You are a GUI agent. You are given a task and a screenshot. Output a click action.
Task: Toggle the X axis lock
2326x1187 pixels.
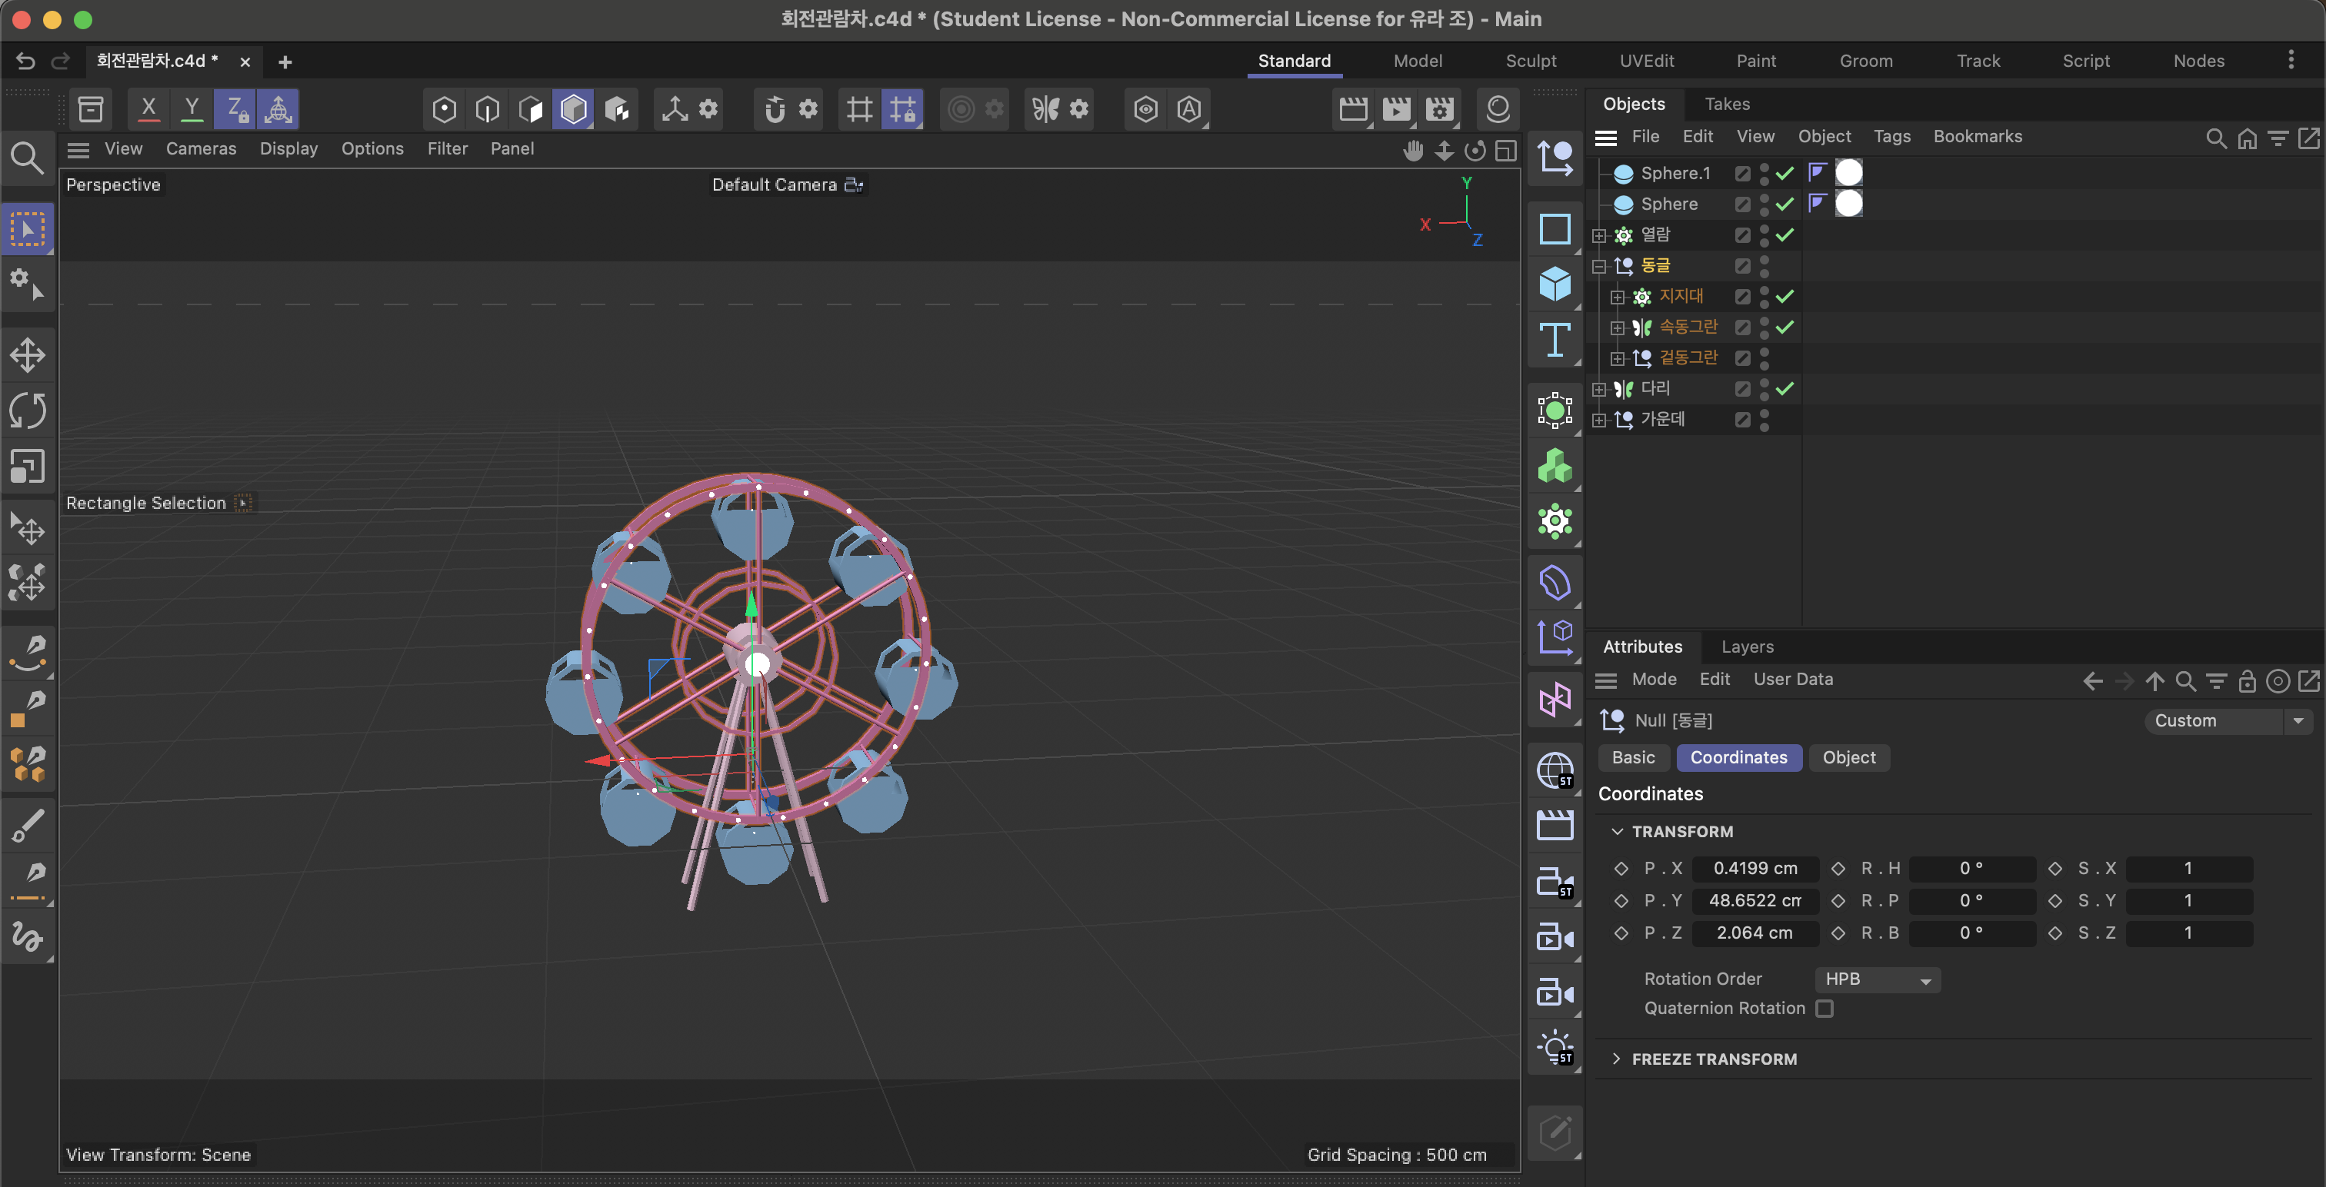pyautogui.click(x=149, y=109)
